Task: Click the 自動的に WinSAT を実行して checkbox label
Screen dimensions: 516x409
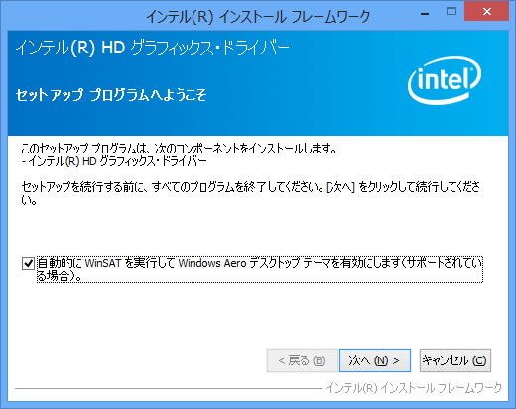Action: tap(260, 269)
